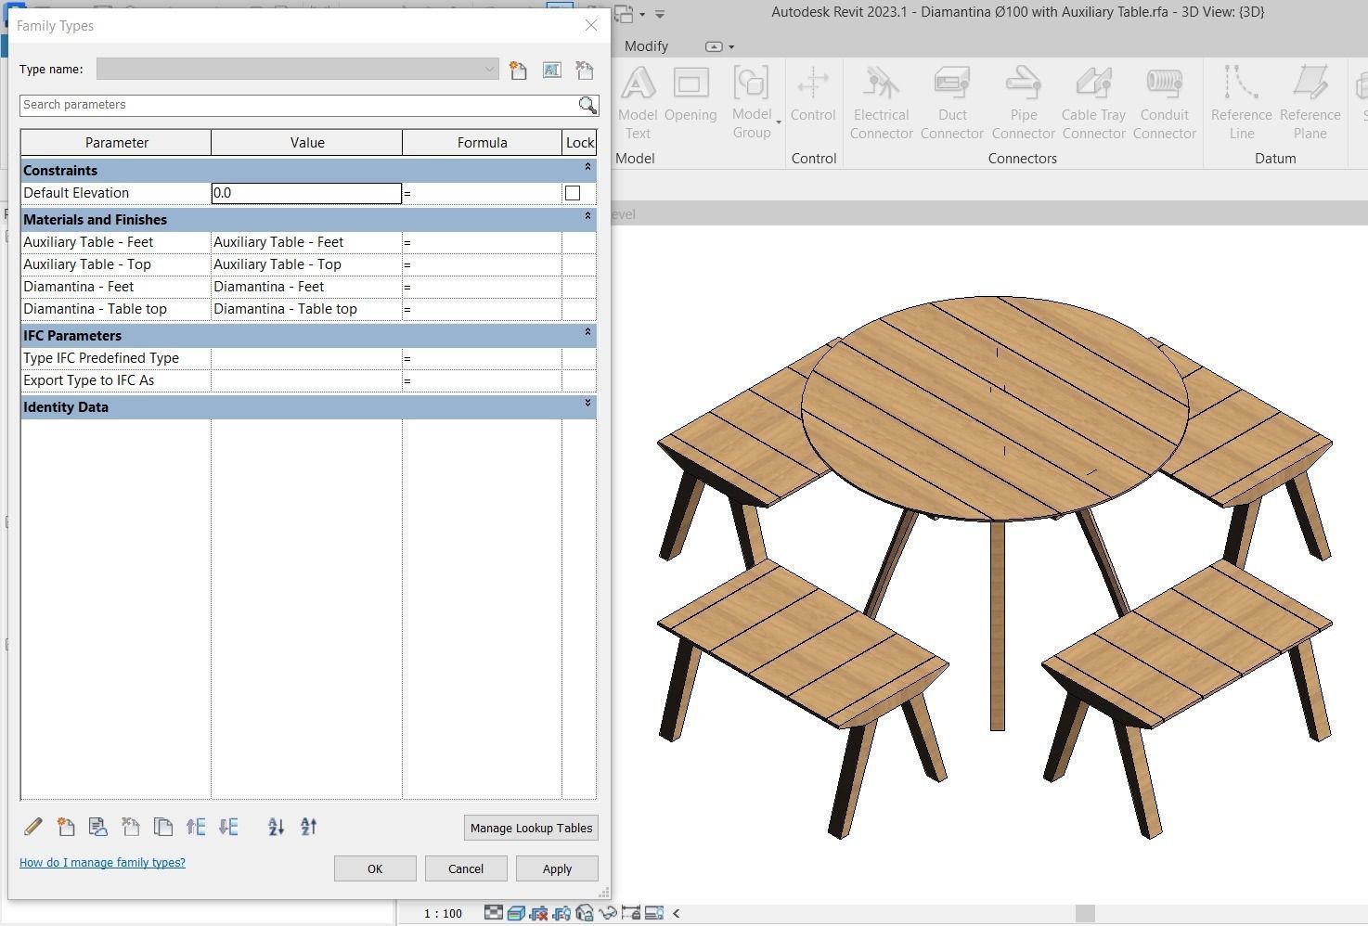Image resolution: width=1368 pixels, height=926 pixels.
Task: Click the Move Parameter Down icon
Action: (x=228, y=826)
